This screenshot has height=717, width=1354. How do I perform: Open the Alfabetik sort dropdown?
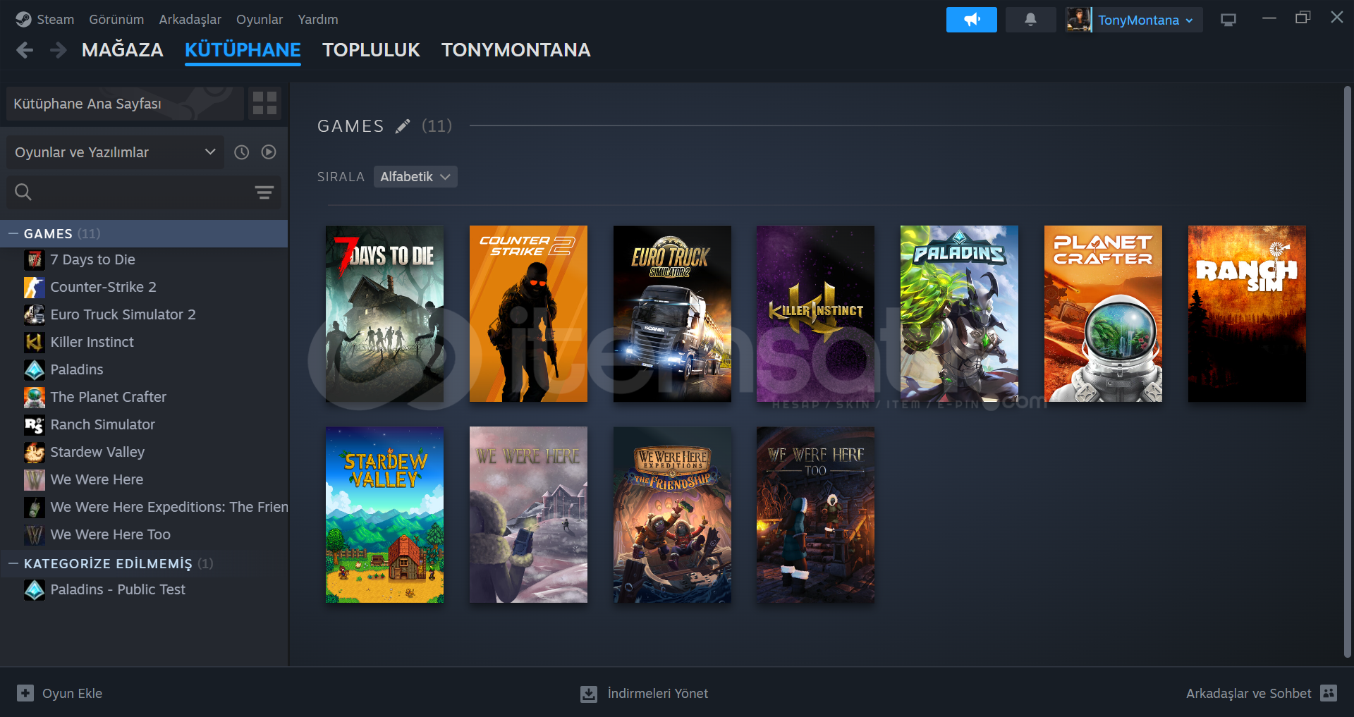point(415,177)
